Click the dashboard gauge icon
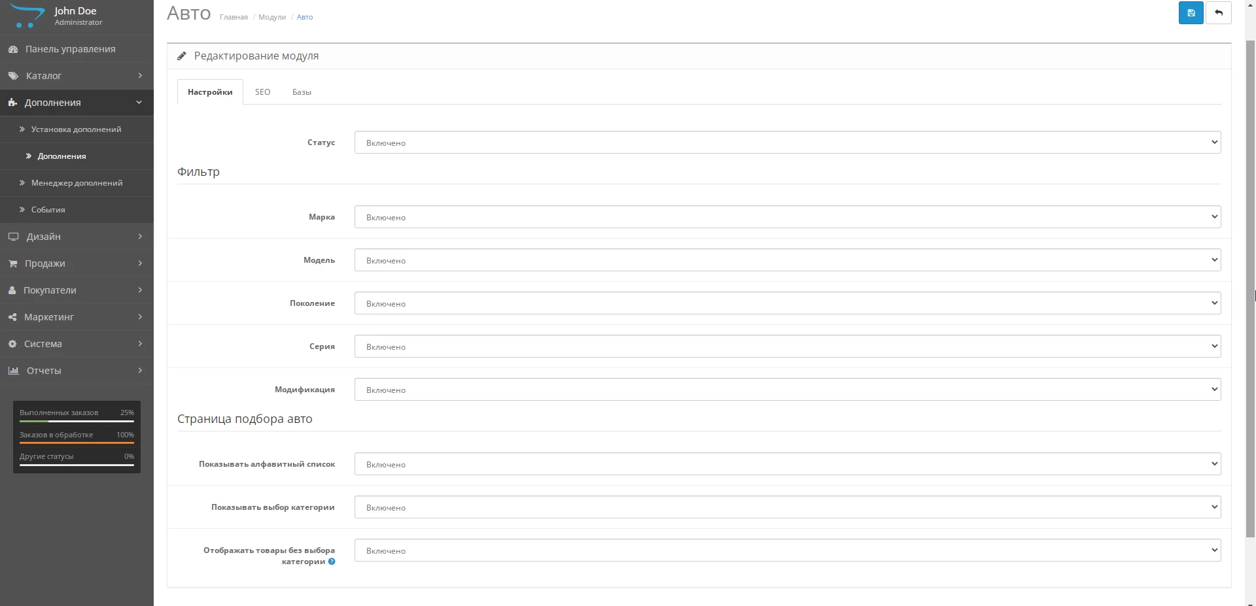This screenshot has height=606, width=1256. pyautogui.click(x=13, y=49)
